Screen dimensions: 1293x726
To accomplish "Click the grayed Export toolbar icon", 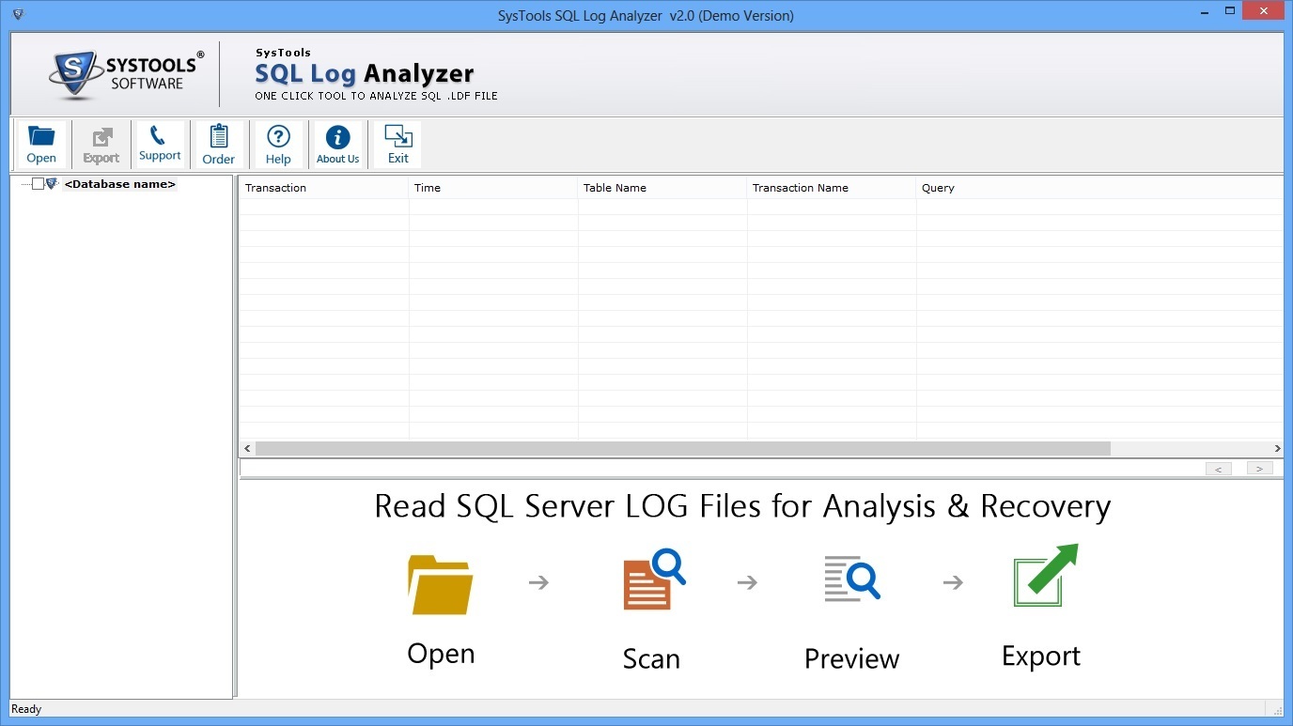I will (101, 145).
